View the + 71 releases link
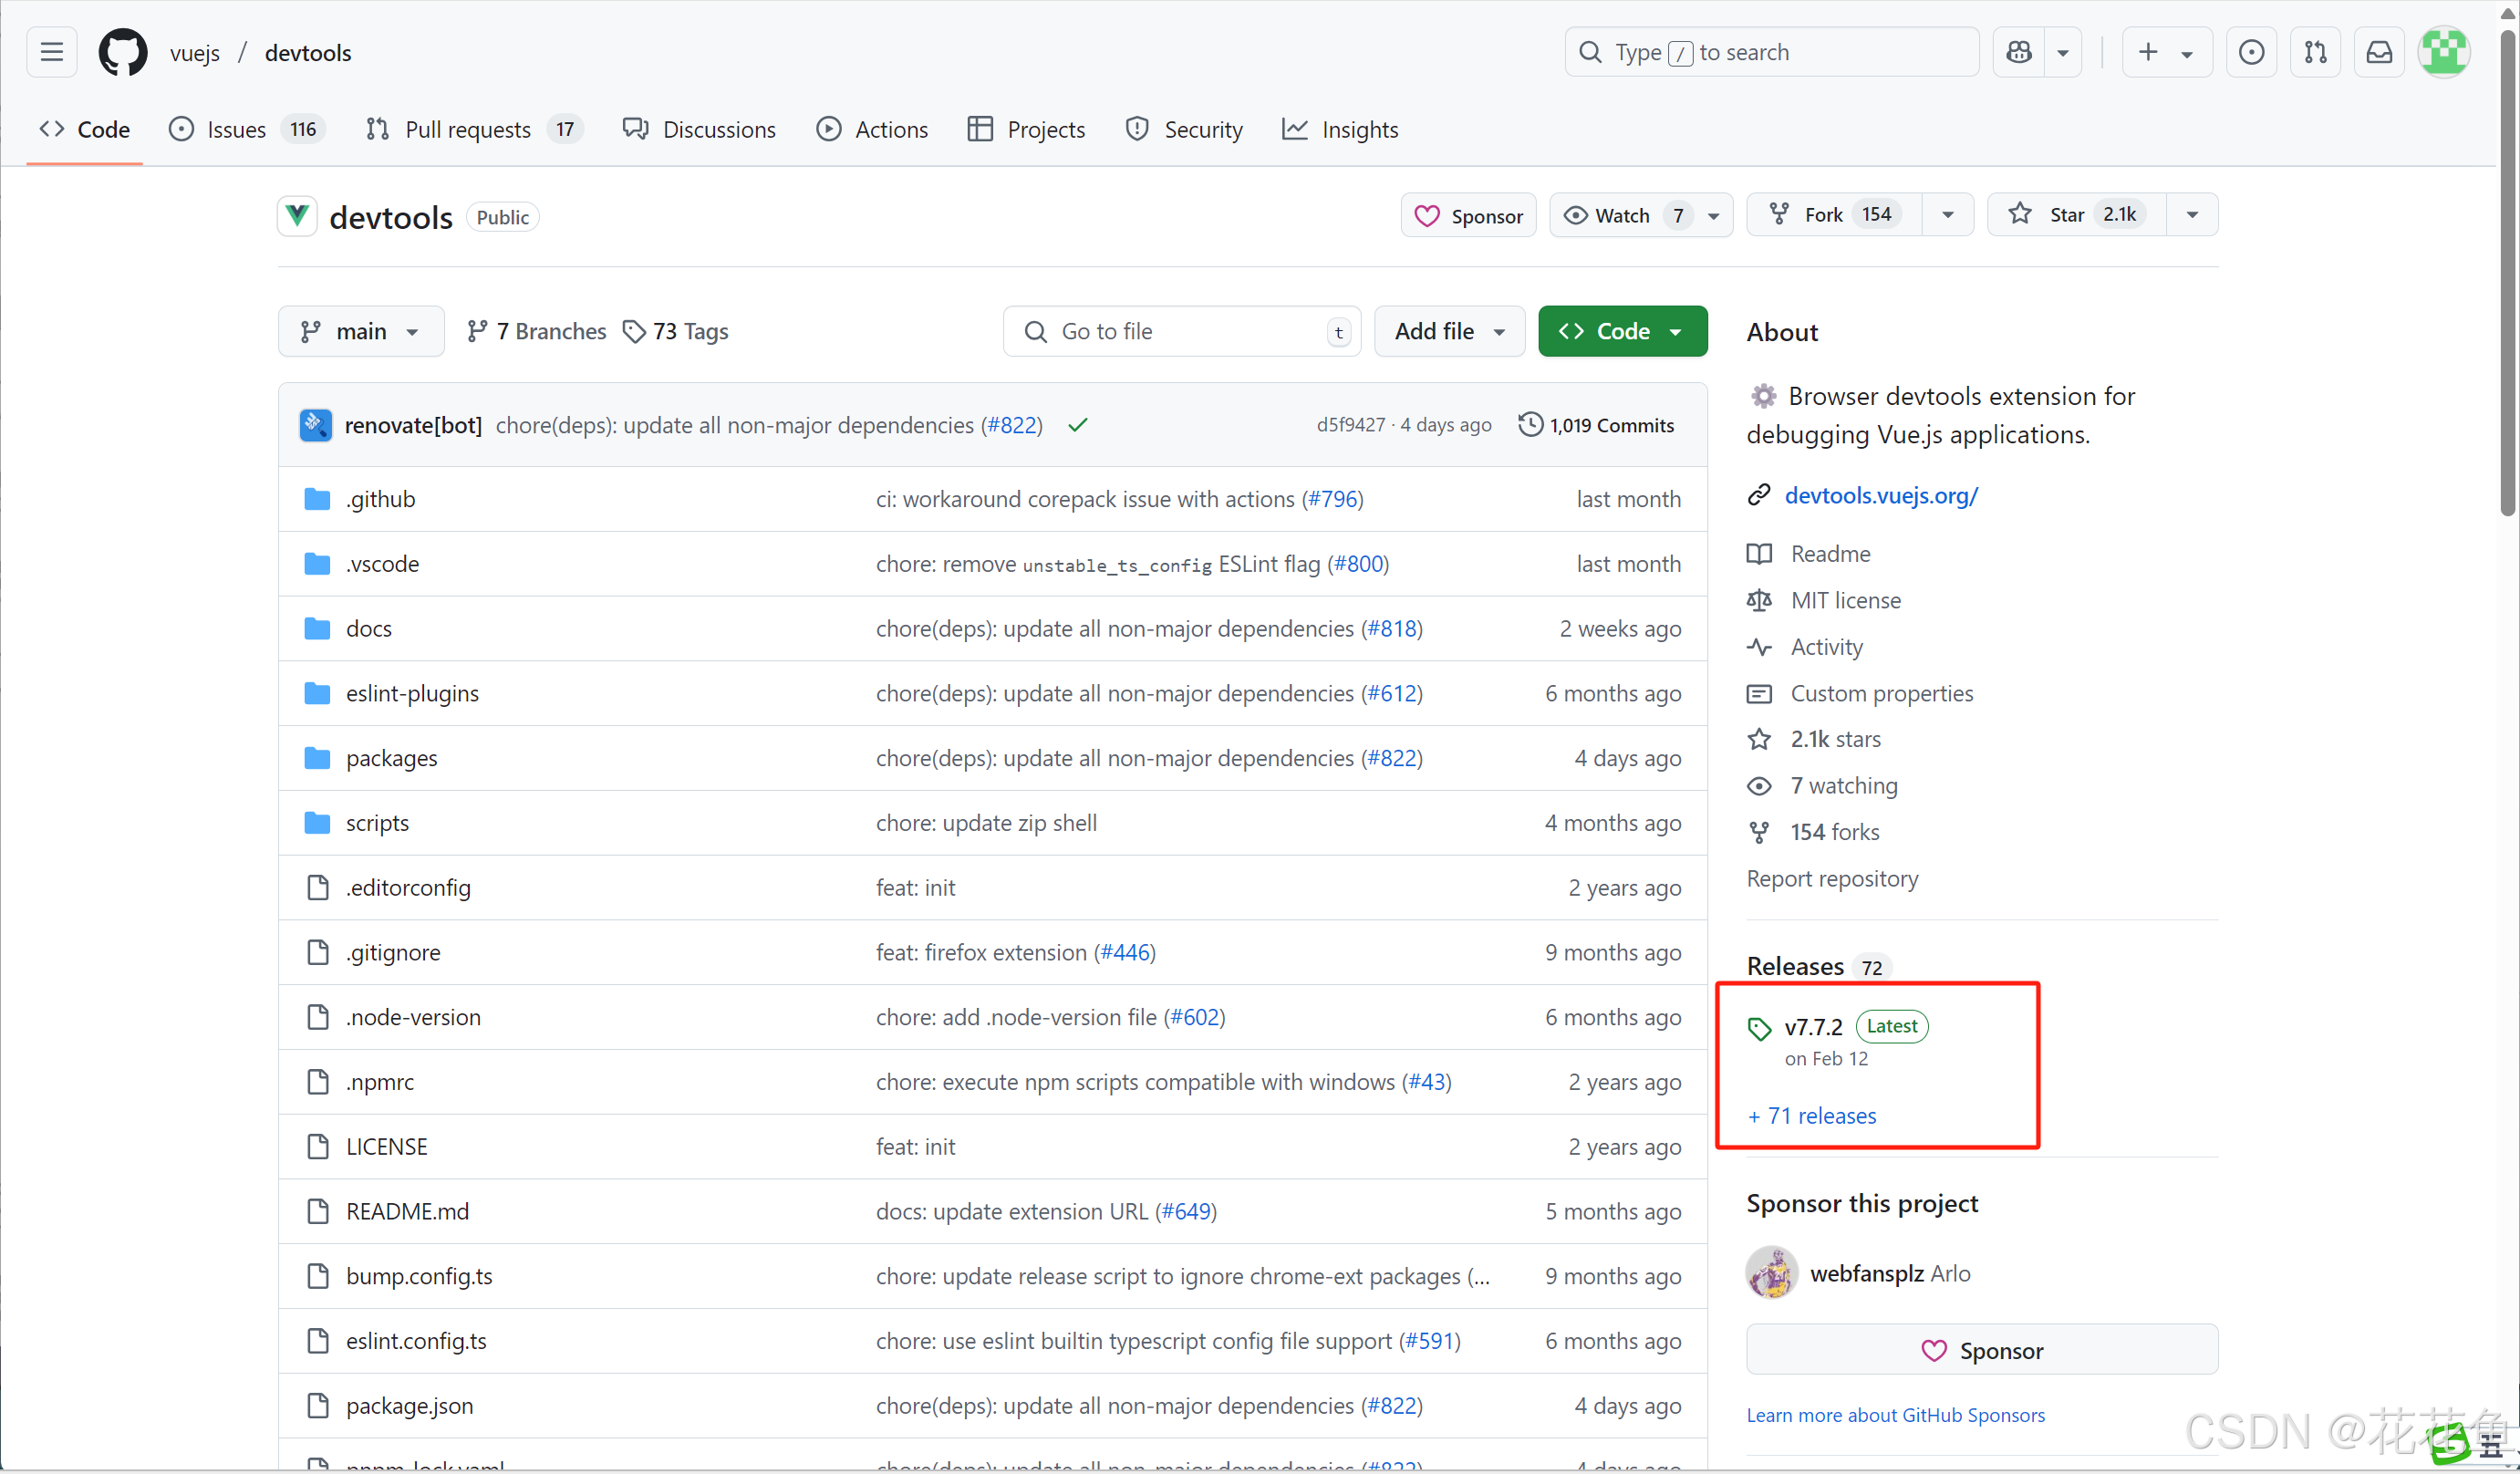 tap(1812, 1116)
